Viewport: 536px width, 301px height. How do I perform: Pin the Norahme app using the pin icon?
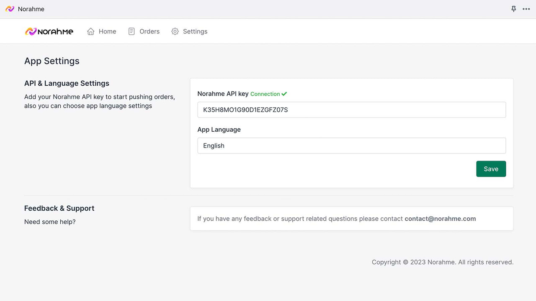coord(513,9)
